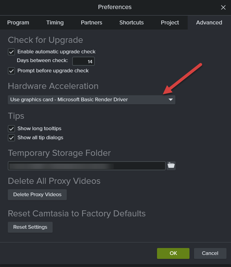Click the Cancel button

tap(210, 253)
